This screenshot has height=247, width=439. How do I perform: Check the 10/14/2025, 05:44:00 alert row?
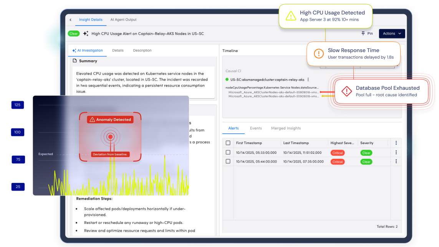click(228, 161)
